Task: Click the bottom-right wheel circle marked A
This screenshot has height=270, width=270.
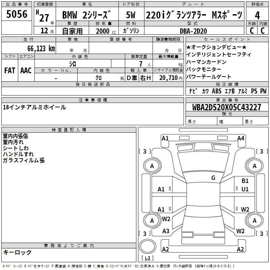Action: (x=254, y=220)
